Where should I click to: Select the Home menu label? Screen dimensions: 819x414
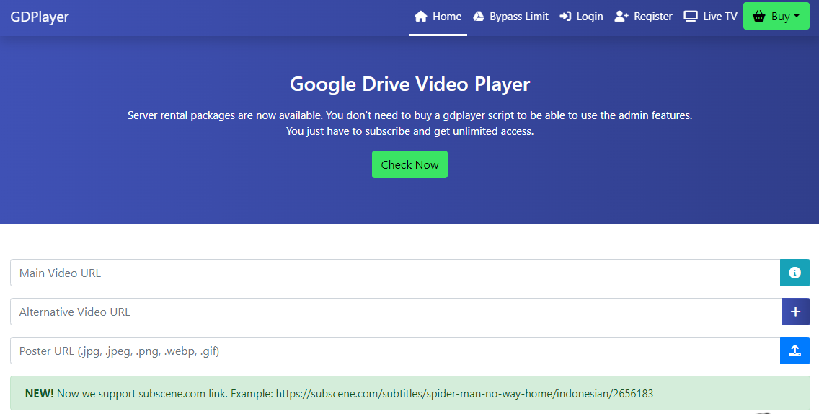pyautogui.click(x=447, y=17)
